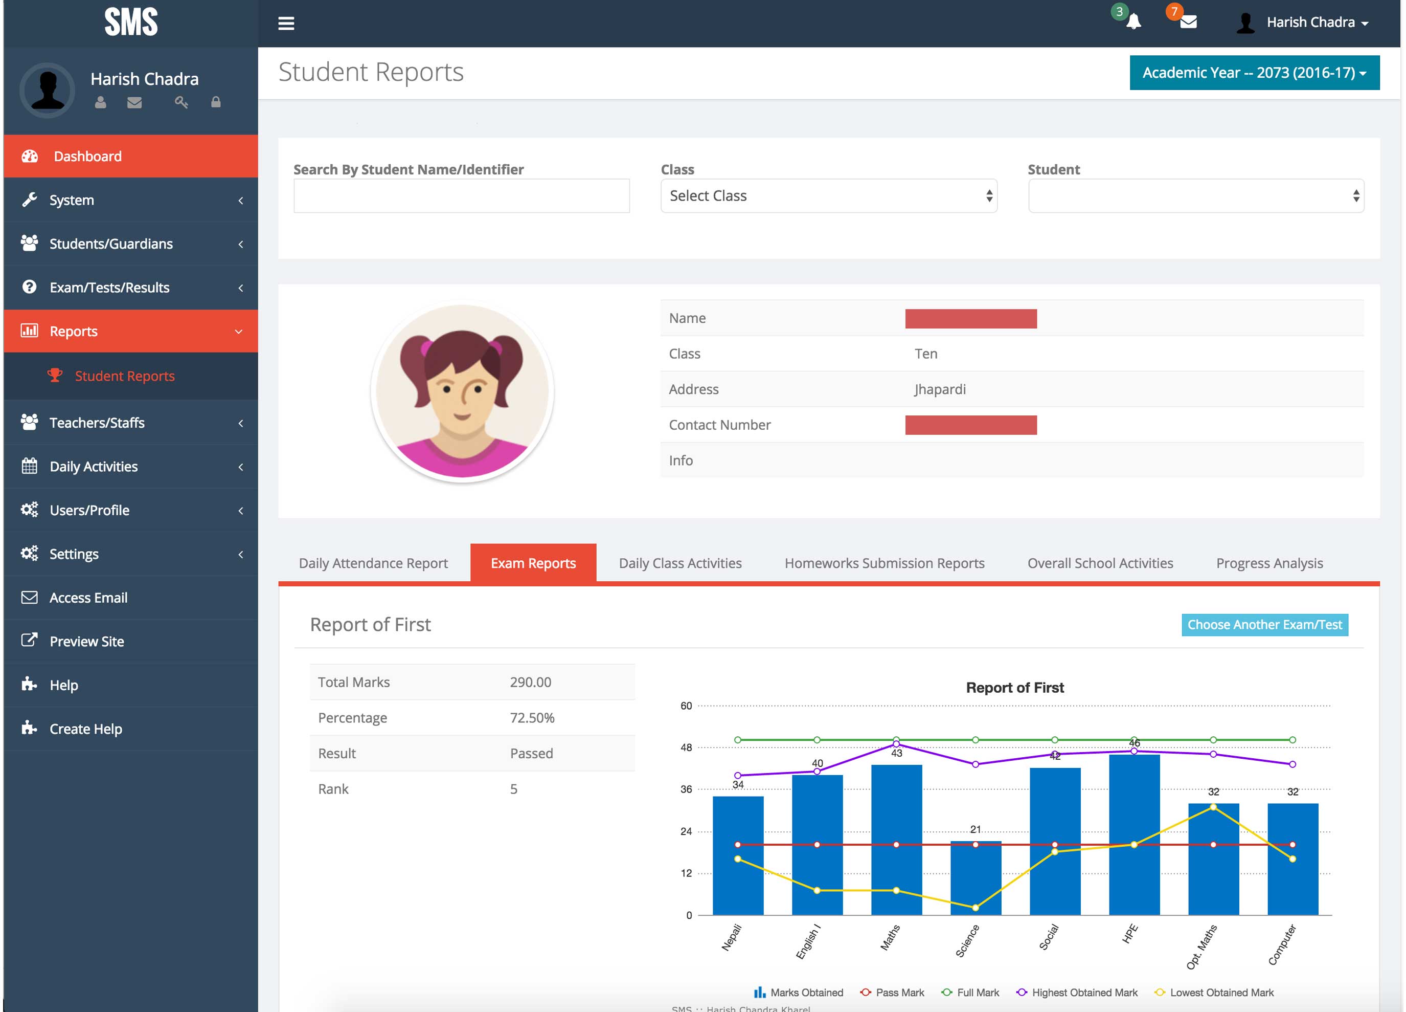Click the Total Marks value 290.00

click(x=530, y=682)
